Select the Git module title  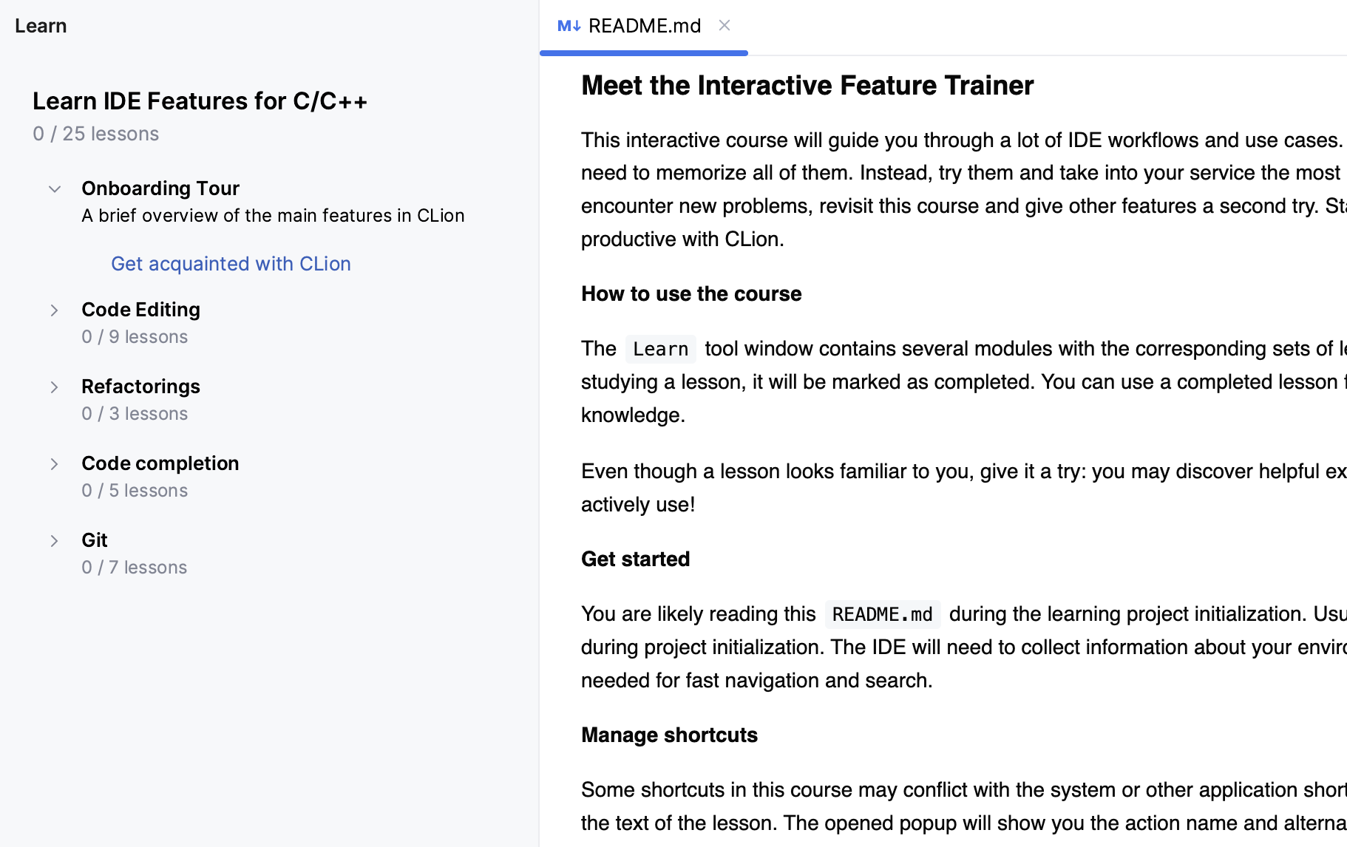[94, 540]
